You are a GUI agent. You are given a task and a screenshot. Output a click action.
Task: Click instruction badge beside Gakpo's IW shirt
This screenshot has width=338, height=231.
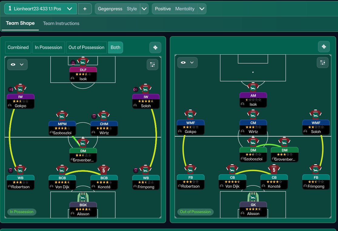(x=11, y=89)
